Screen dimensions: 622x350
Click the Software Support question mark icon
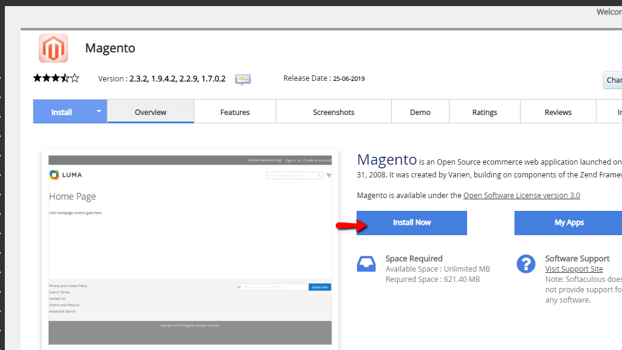[525, 264]
